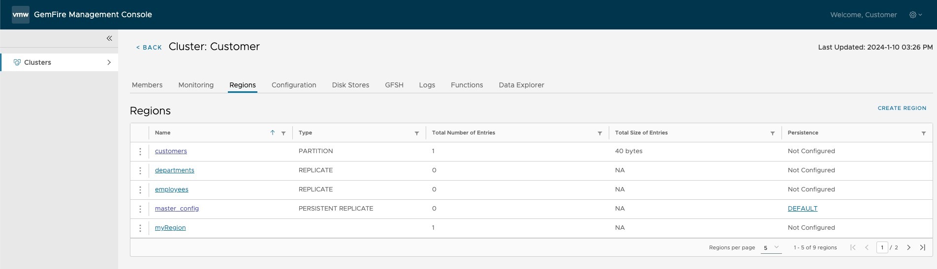Switch to the Monitoring tab
The width and height of the screenshot is (937, 269).
click(196, 85)
